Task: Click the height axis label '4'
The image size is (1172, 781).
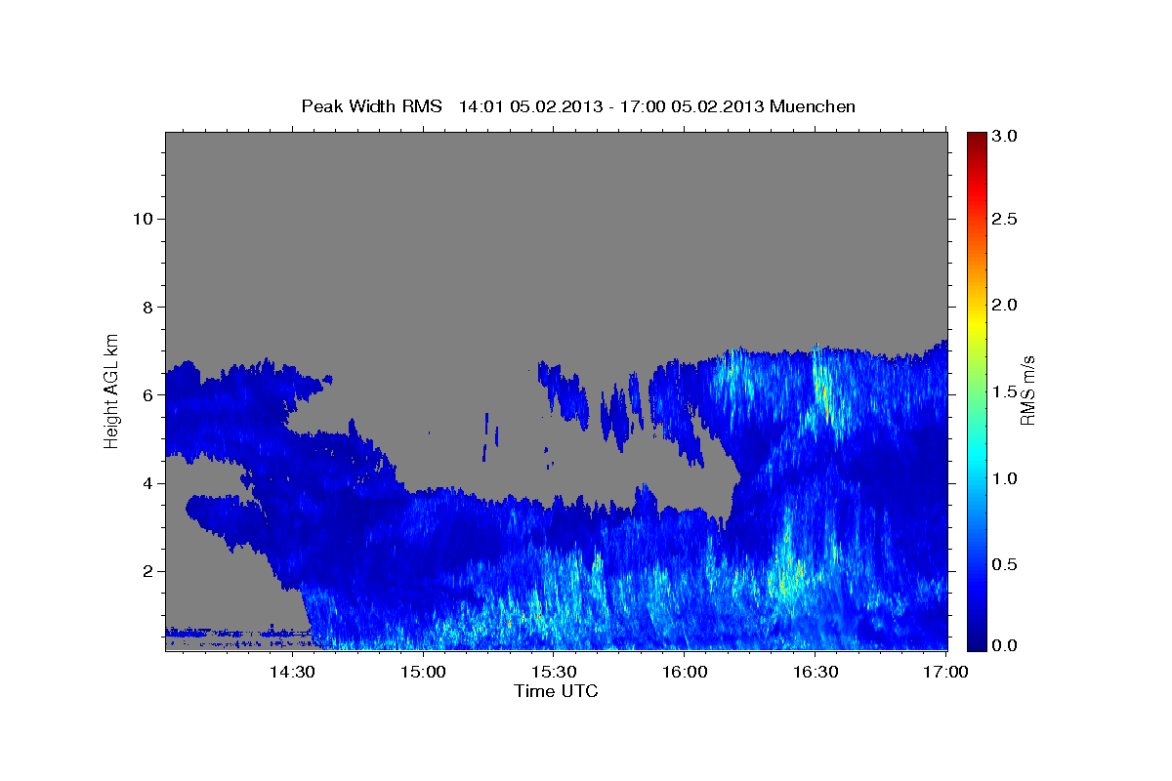Action: [146, 483]
